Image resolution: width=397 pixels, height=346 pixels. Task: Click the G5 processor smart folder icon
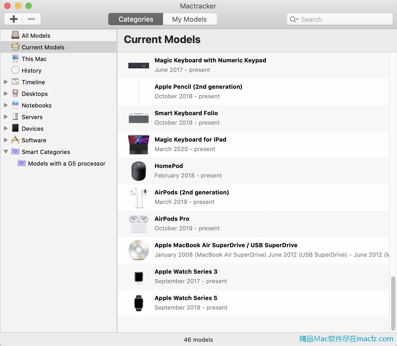point(22,163)
